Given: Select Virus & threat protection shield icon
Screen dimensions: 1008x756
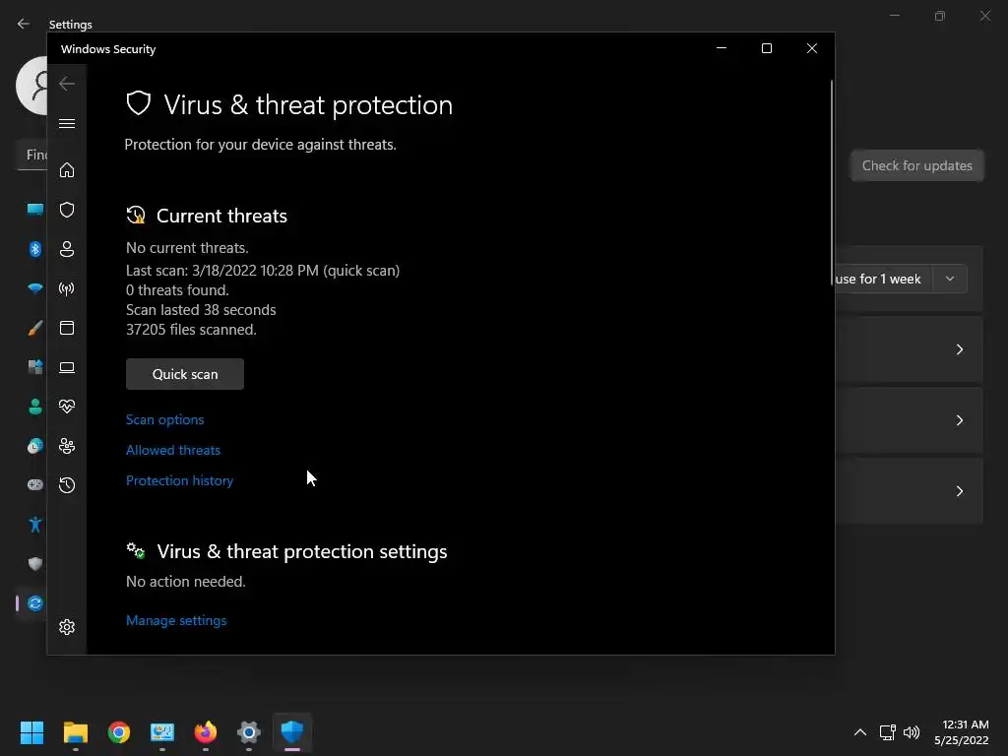Looking at the screenshot, I should point(67,210).
